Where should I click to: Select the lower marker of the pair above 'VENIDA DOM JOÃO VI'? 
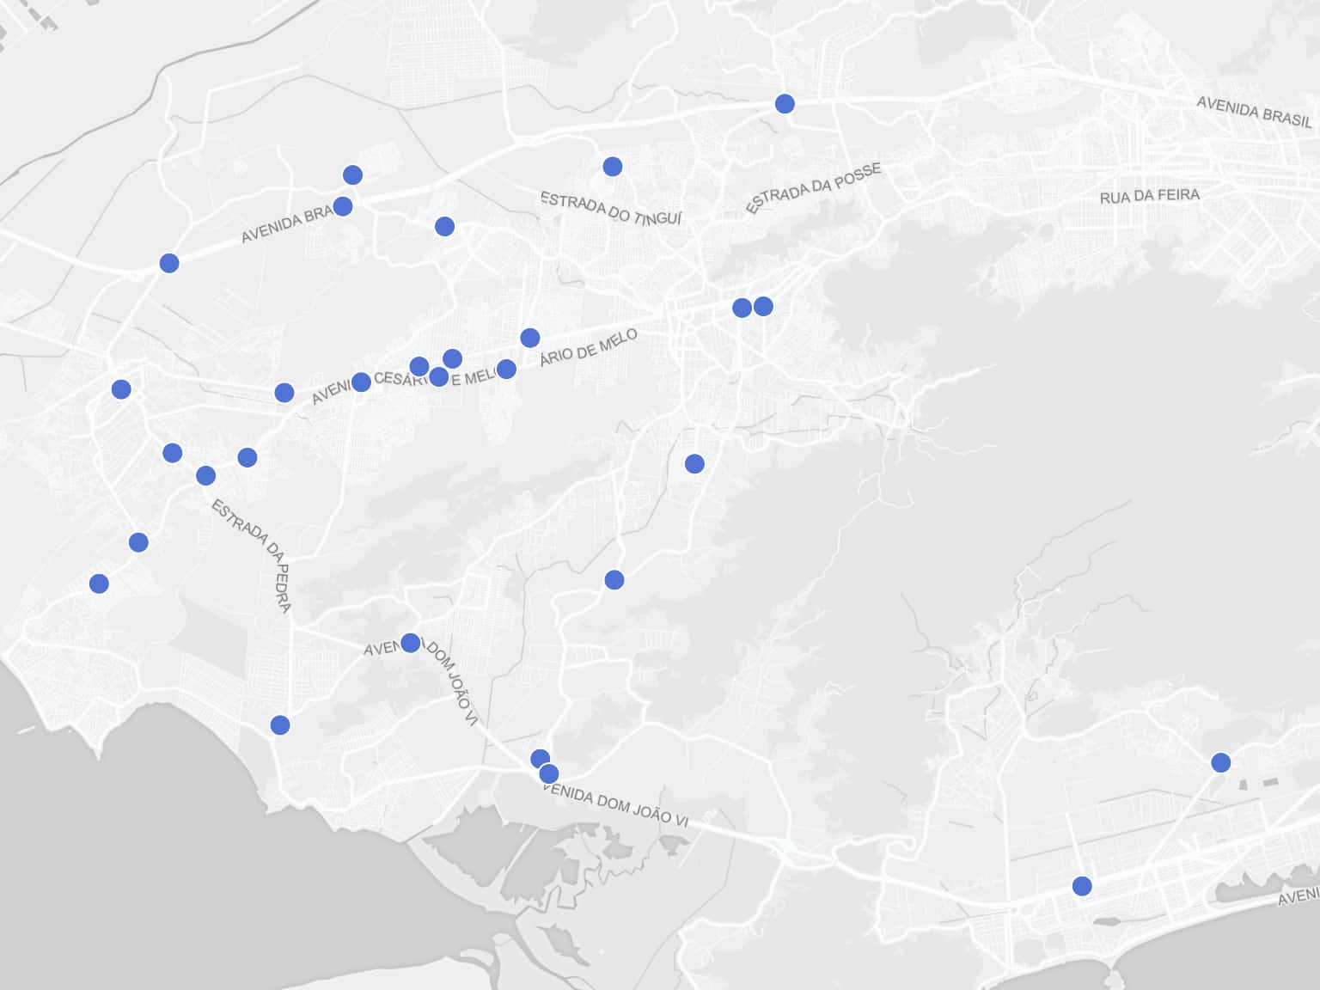tap(549, 774)
